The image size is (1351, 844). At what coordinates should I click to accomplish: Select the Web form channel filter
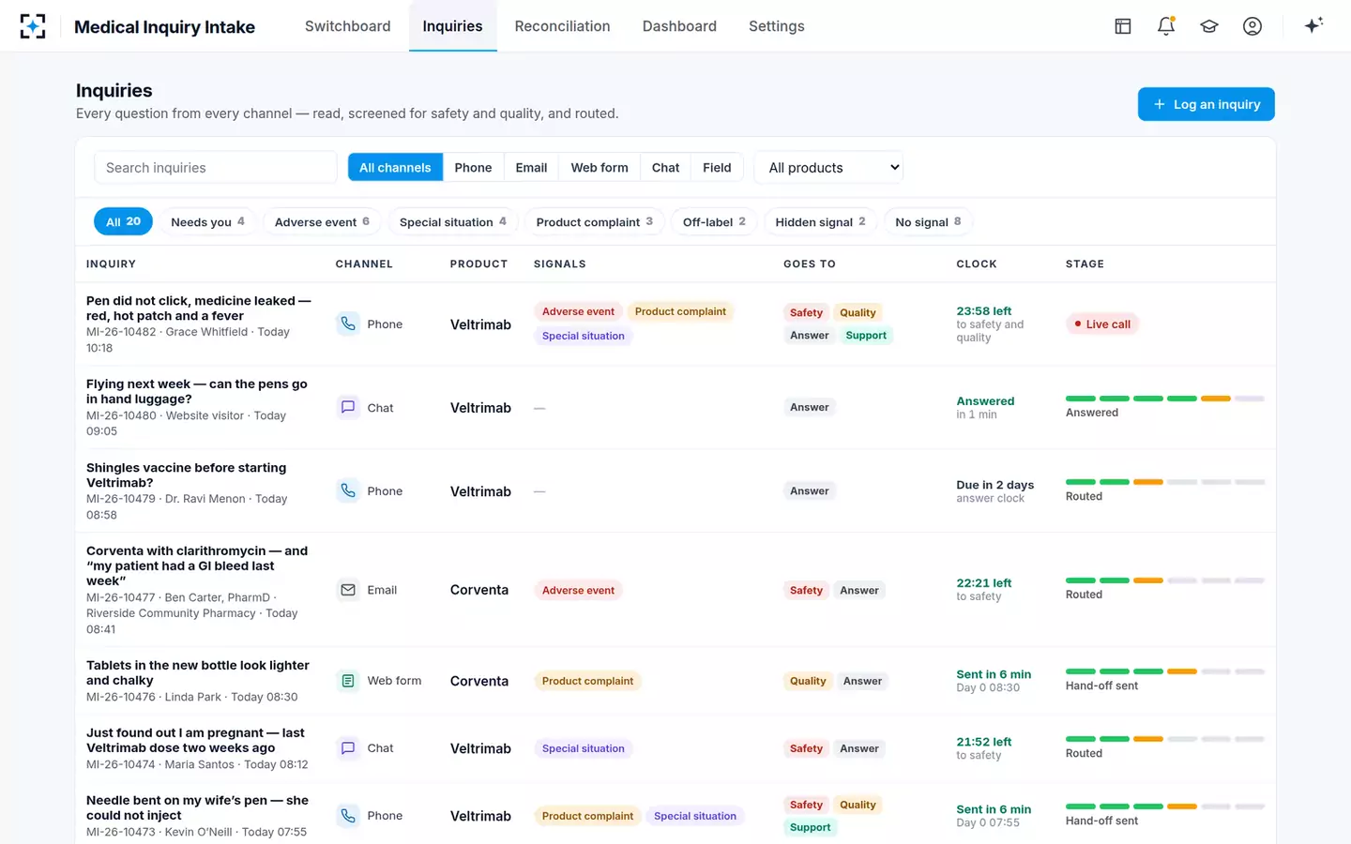(x=600, y=168)
